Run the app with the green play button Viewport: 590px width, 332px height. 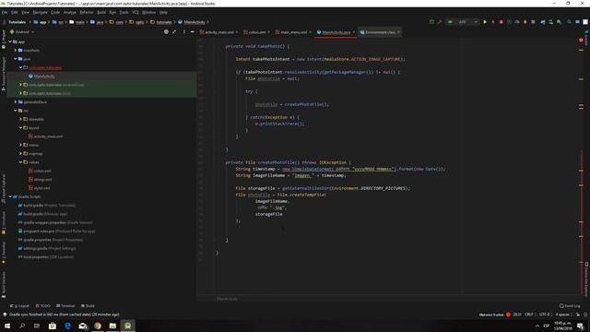485,22
